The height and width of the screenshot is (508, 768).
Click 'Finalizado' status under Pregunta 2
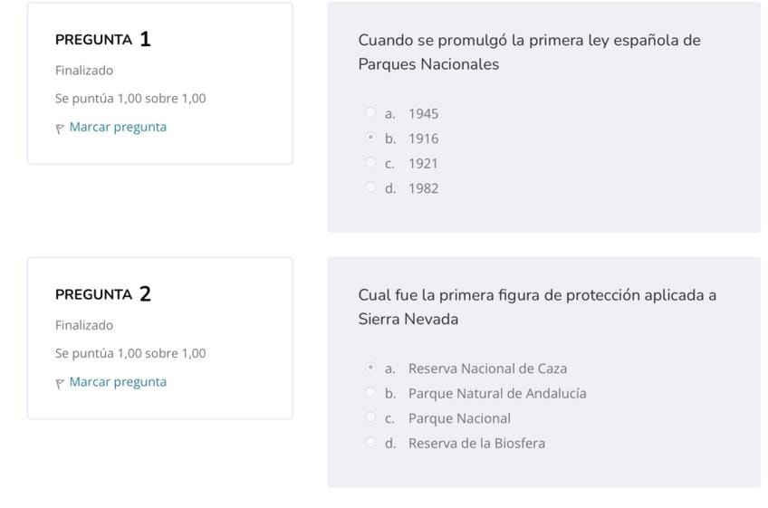click(84, 325)
